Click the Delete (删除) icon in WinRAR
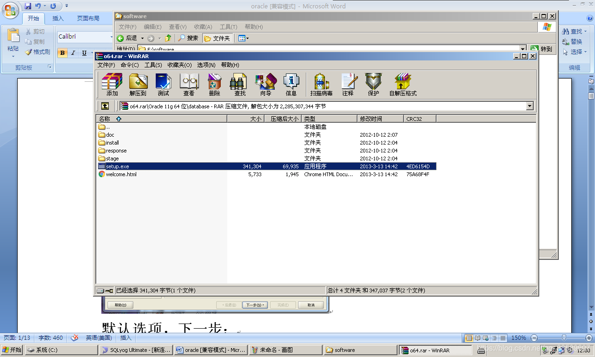 click(214, 85)
